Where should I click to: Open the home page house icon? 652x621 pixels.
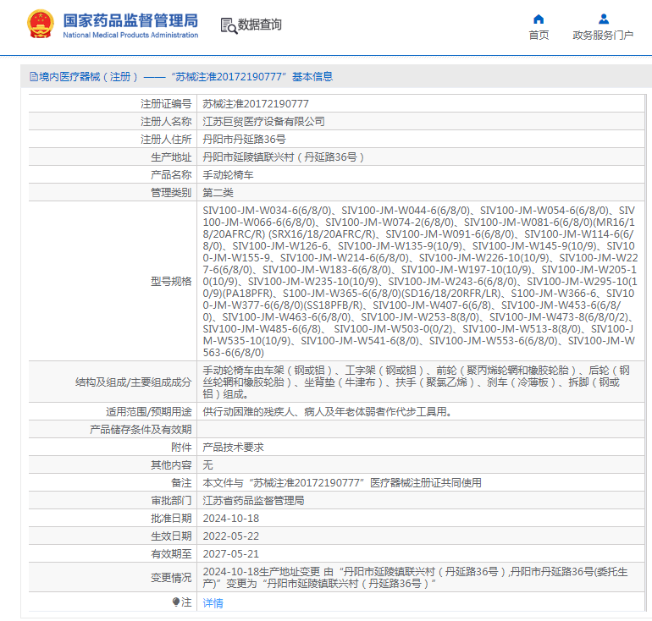pos(539,19)
